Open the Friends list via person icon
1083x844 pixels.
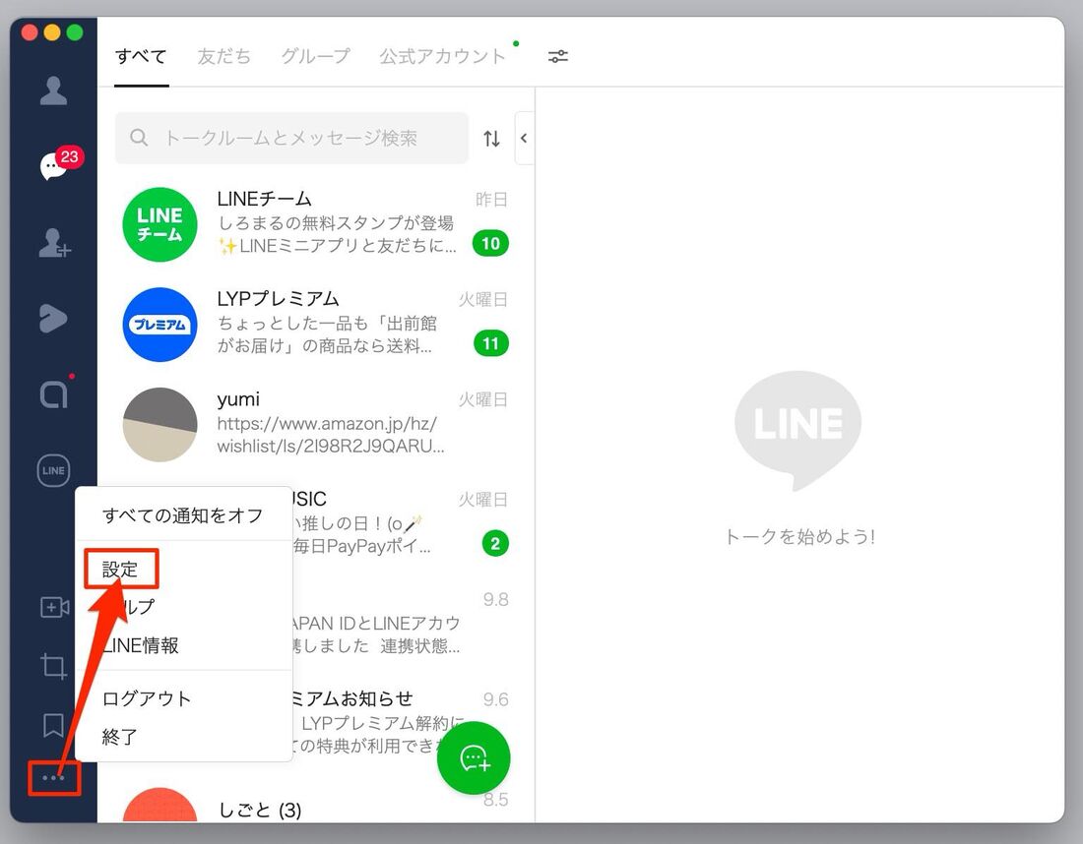[x=53, y=90]
